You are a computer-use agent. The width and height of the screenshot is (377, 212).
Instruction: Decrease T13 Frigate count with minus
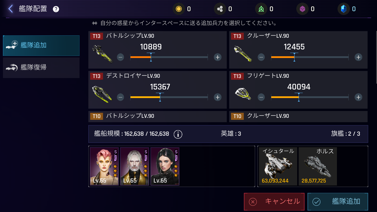click(x=261, y=97)
